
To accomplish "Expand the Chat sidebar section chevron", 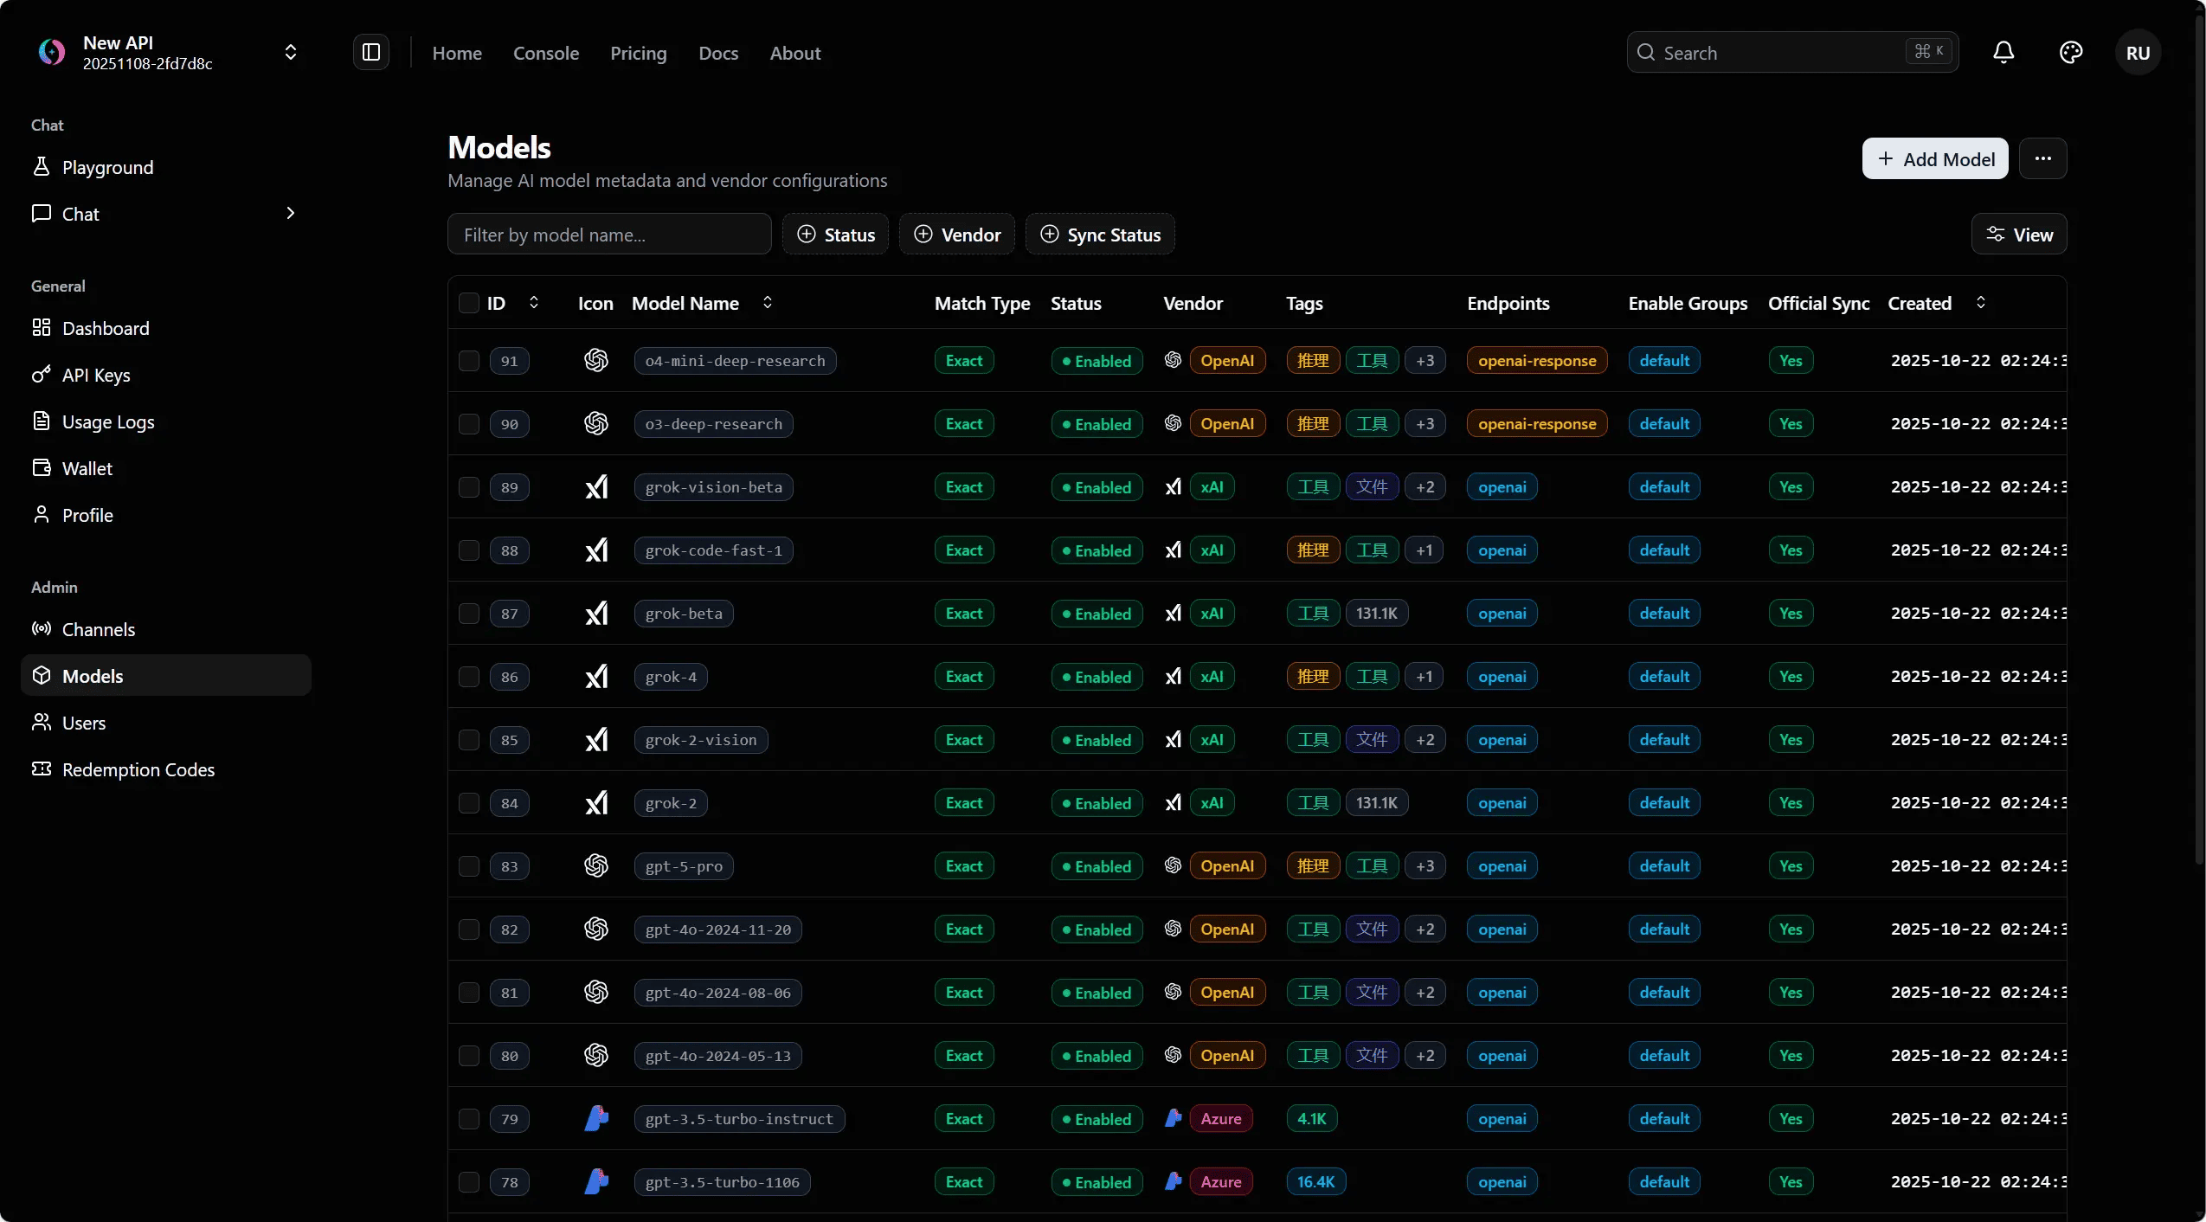I will 291,214.
